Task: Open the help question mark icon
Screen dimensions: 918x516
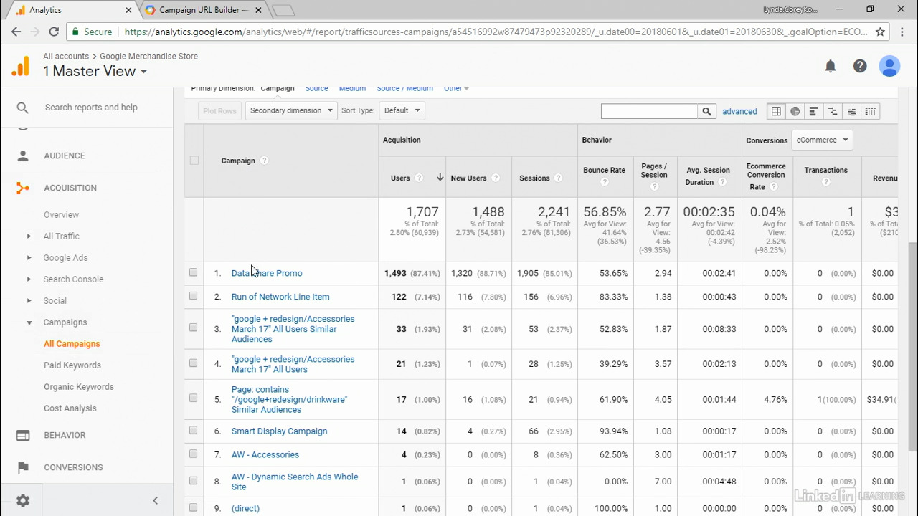Action: tap(860, 66)
